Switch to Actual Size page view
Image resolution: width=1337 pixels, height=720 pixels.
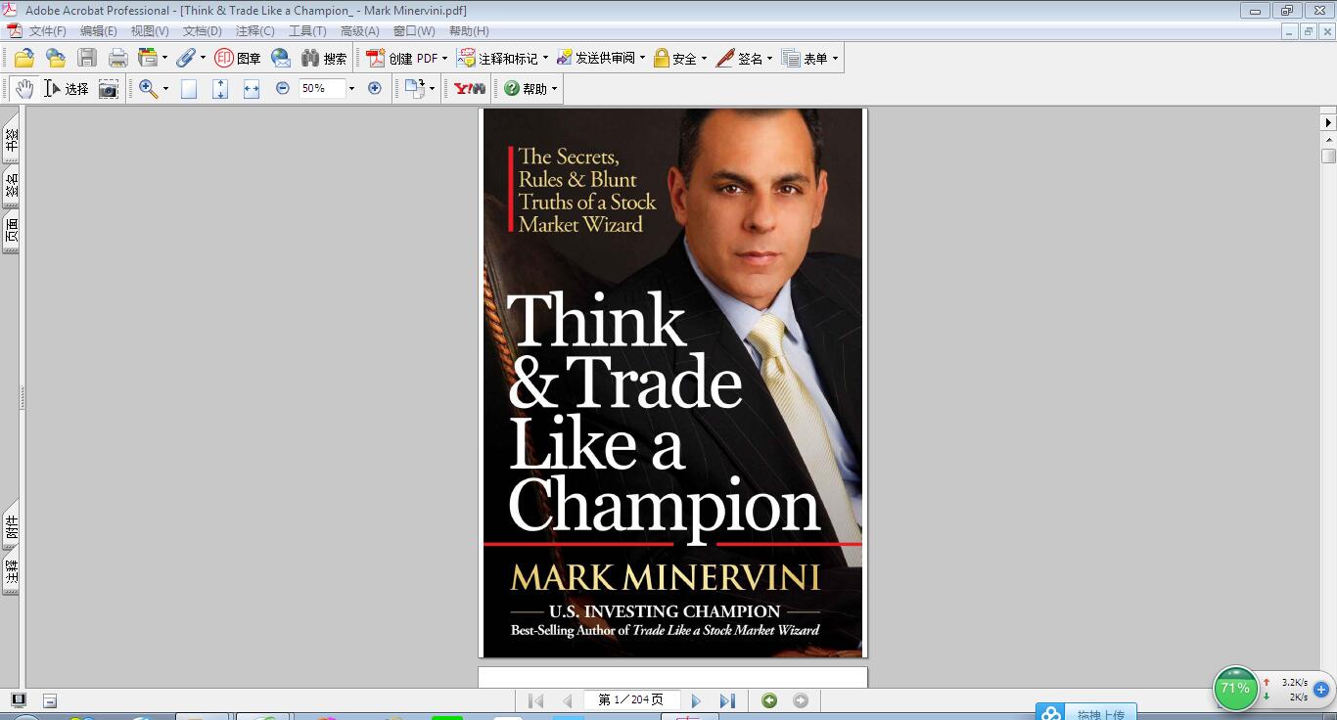coord(189,89)
